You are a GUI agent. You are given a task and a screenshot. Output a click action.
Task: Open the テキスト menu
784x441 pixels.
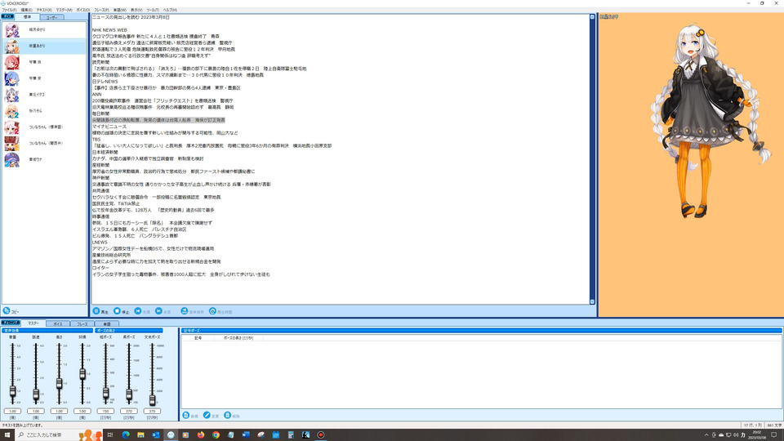44,10
